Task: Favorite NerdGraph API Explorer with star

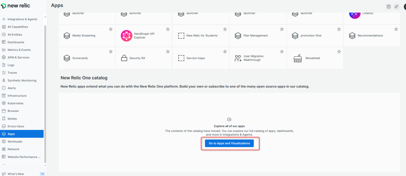Action: [x=168, y=29]
